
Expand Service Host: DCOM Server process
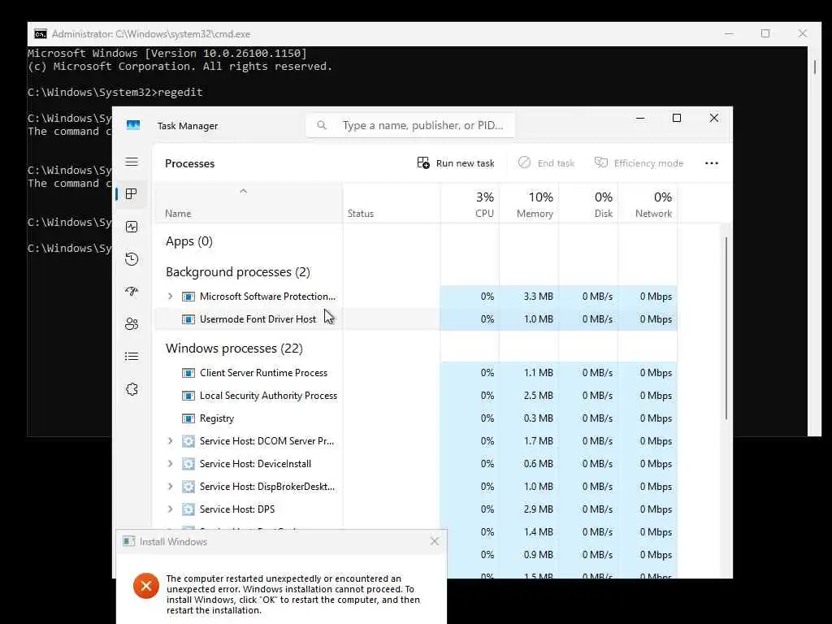[x=171, y=441]
